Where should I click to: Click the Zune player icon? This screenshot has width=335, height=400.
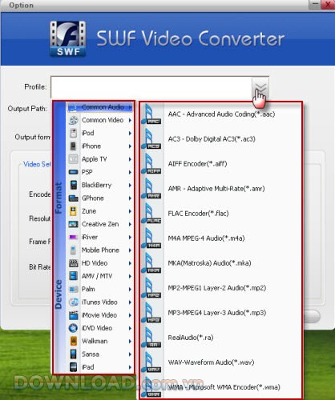(73, 211)
